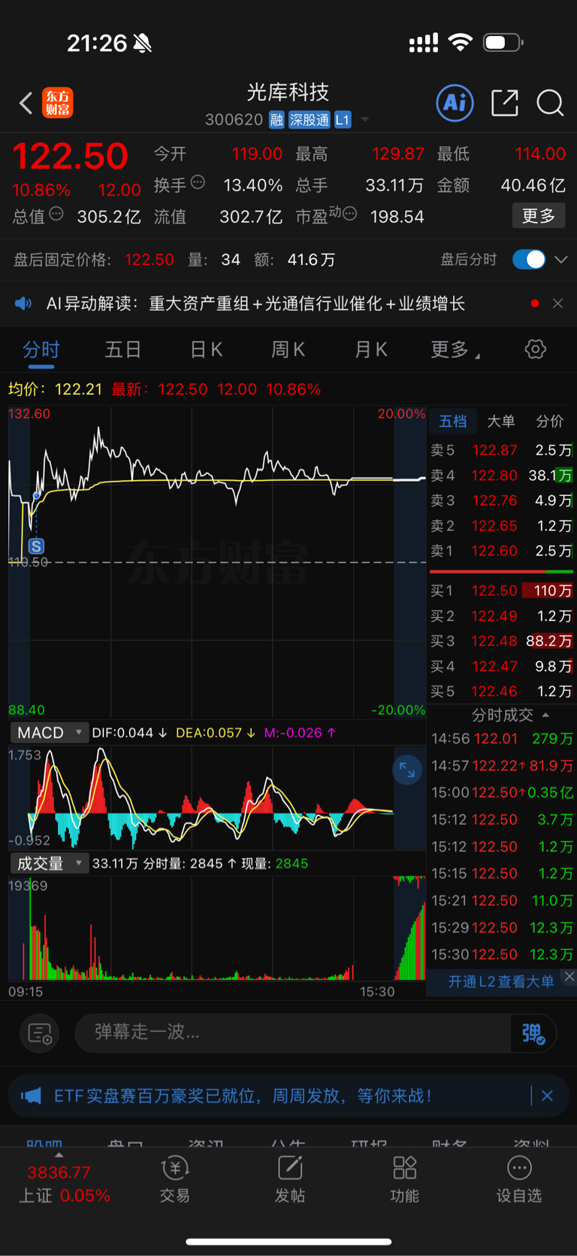Collapse the 分时成交 section arrow
The image size is (577, 1256).
pyautogui.click(x=545, y=715)
